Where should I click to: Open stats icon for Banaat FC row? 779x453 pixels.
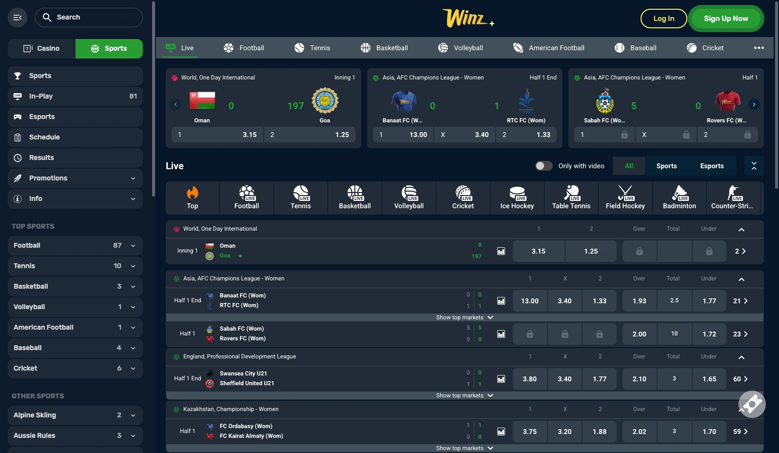coord(501,301)
